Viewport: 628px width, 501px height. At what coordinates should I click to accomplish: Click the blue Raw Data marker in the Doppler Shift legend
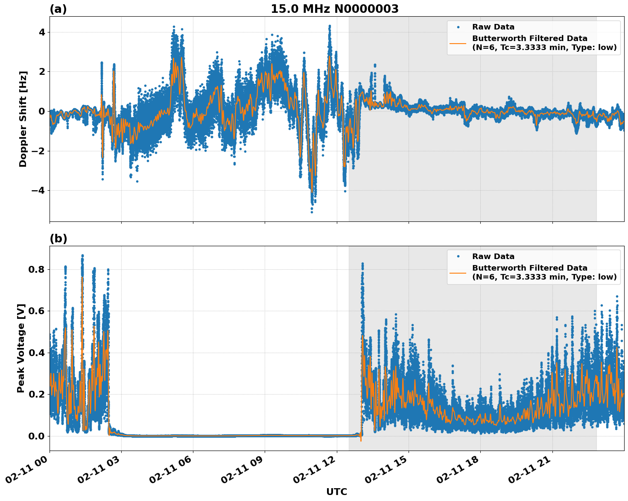(458, 27)
